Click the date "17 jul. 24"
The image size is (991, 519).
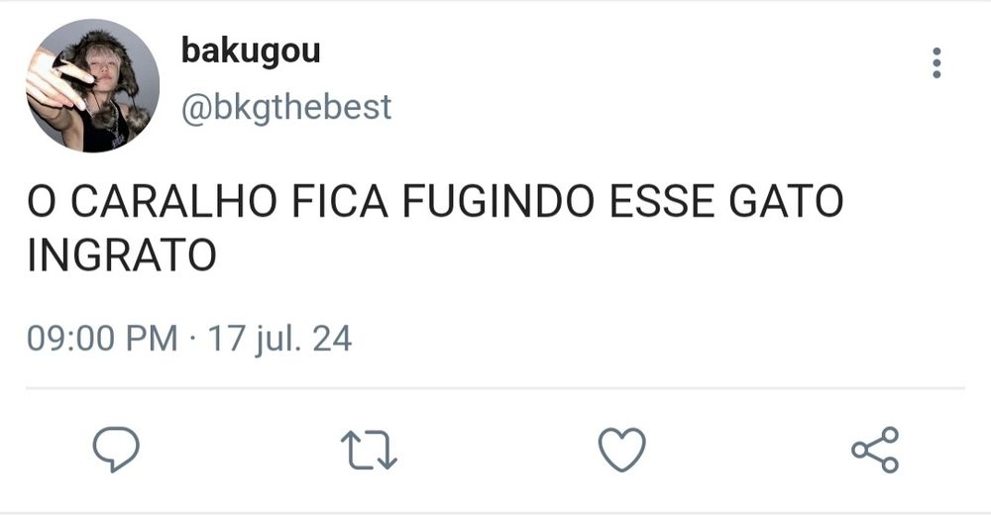click(x=279, y=339)
